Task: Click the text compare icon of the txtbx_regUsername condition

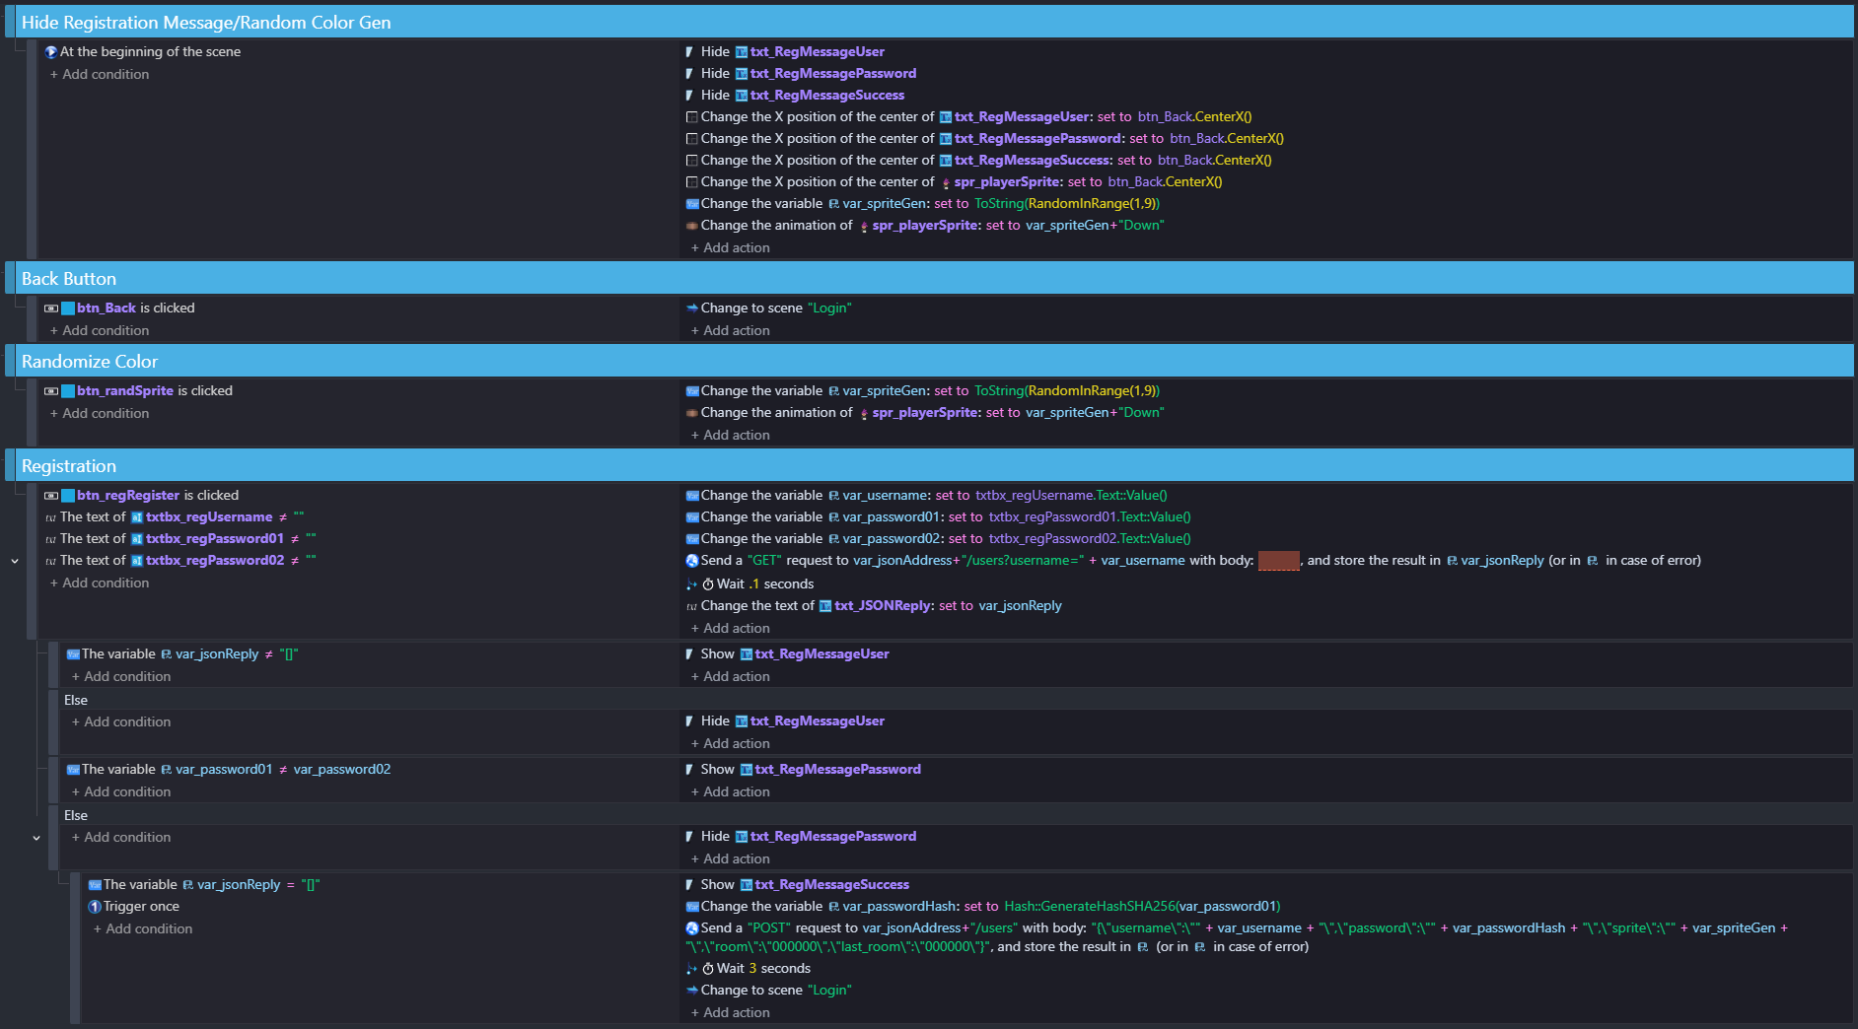Action: point(51,517)
